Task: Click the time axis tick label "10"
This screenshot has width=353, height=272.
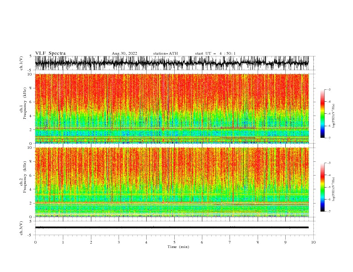Action: [313, 242]
